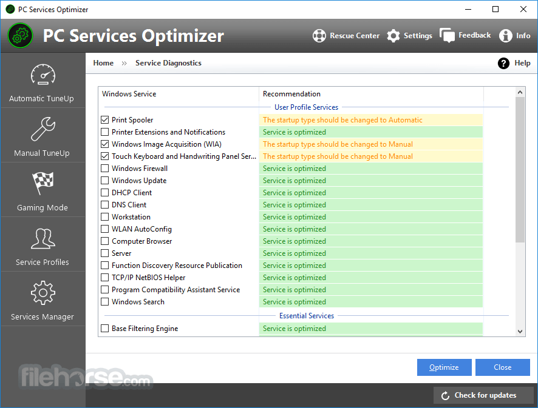Click the scrollbar down arrow
This screenshot has height=408, width=538.
(520, 331)
